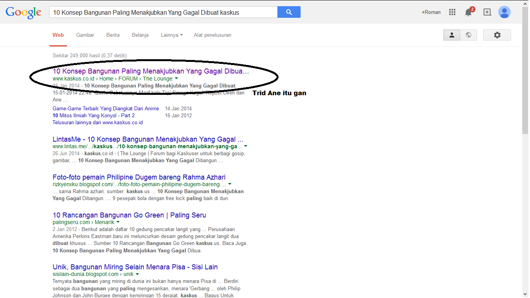Show personal results with person icon
This screenshot has width=530, height=298.
[x=452, y=35]
